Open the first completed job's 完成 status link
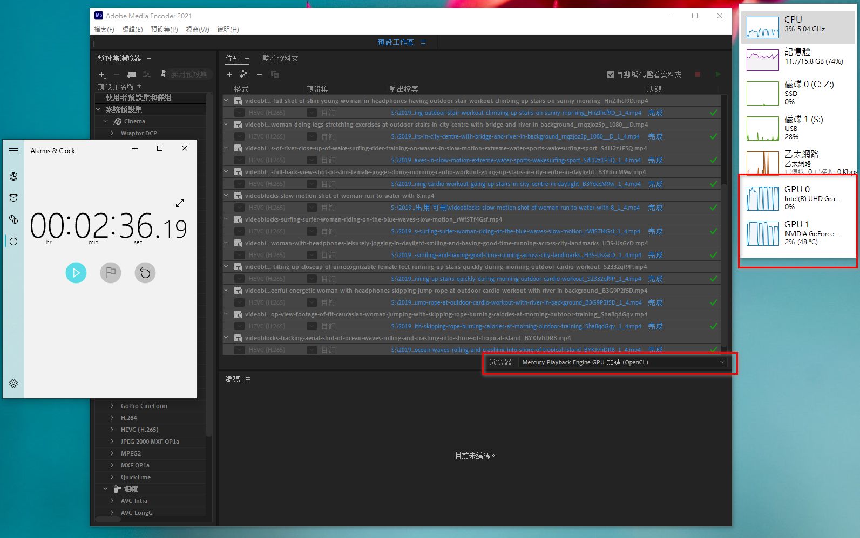860x538 pixels. tap(655, 113)
